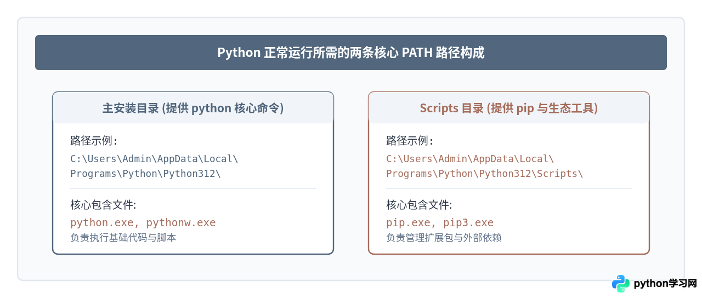Click C:\Users\Admin\AppData\Local\ in the Scripts card

(x=470, y=159)
